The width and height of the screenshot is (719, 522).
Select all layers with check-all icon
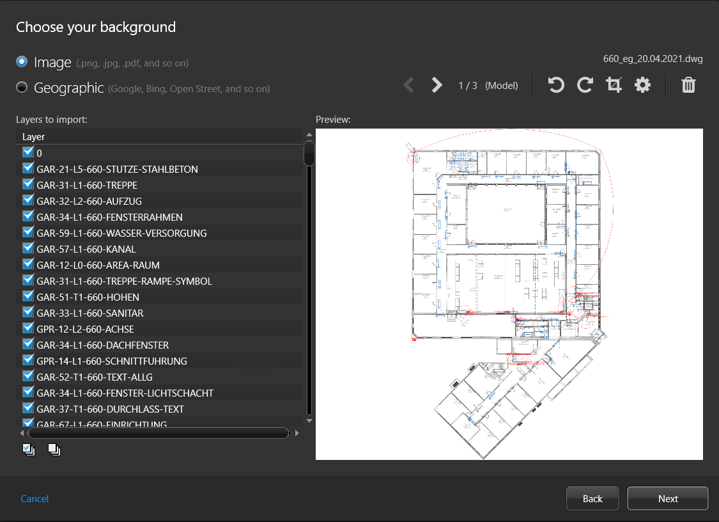tap(28, 449)
